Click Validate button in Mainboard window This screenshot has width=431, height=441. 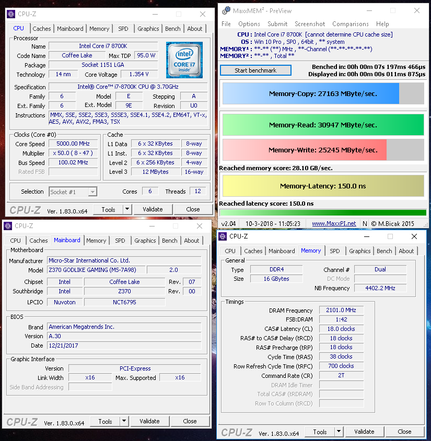coord(149,421)
